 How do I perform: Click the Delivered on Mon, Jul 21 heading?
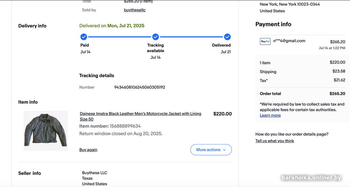coord(112,25)
